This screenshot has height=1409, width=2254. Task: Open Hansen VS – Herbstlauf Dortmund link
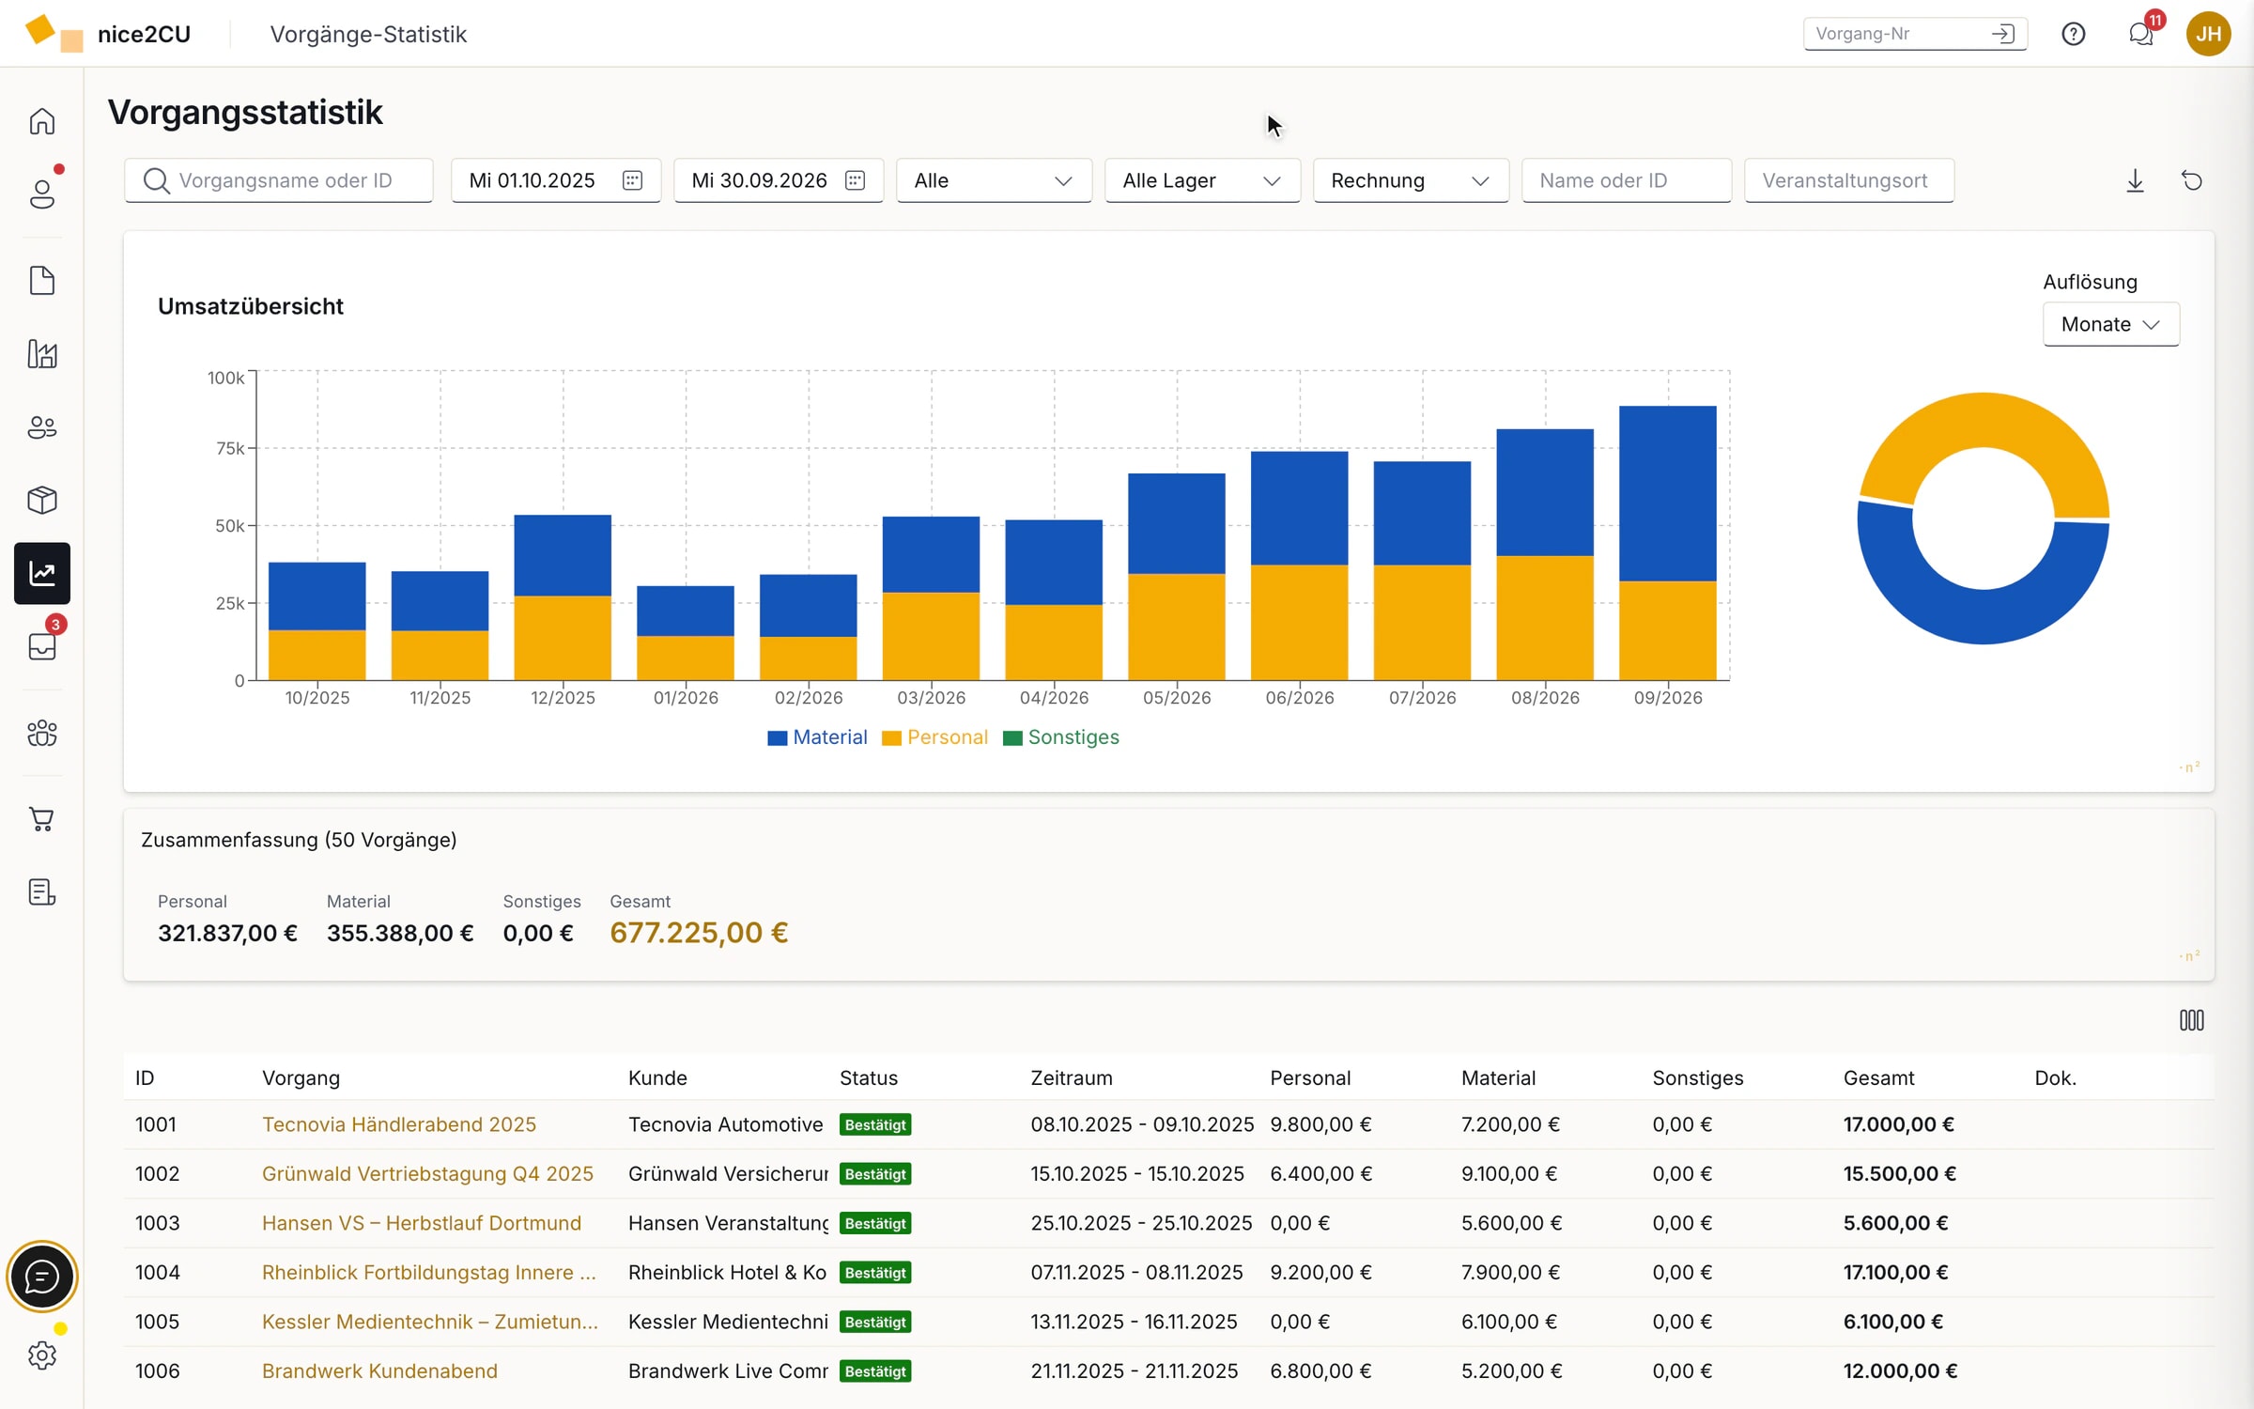coord(422,1223)
